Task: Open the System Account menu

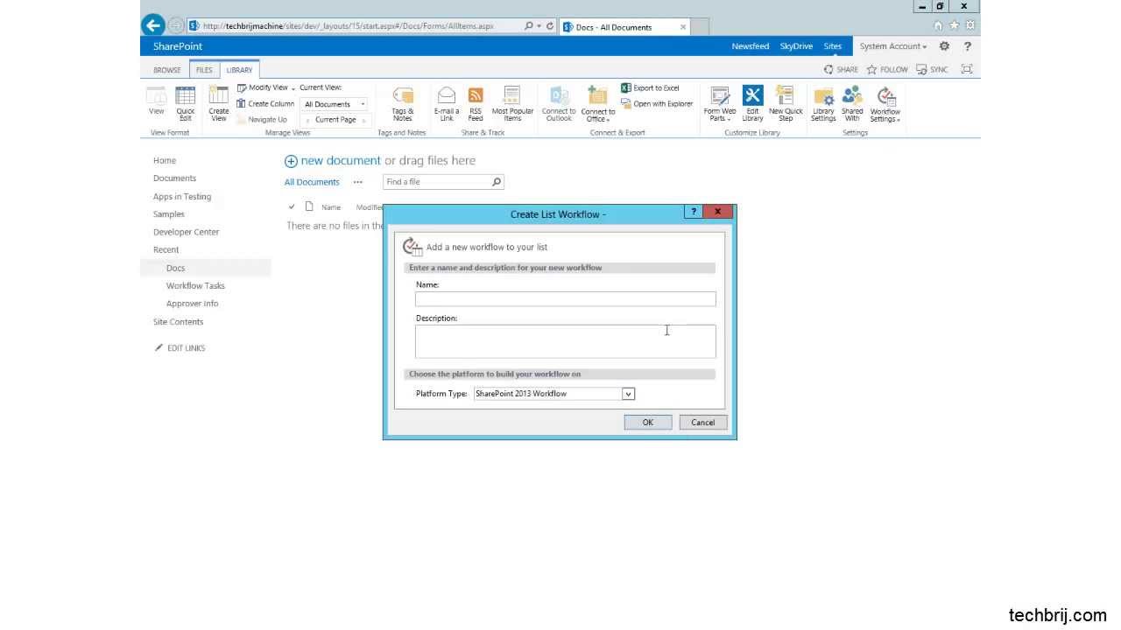Action: [892, 45]
